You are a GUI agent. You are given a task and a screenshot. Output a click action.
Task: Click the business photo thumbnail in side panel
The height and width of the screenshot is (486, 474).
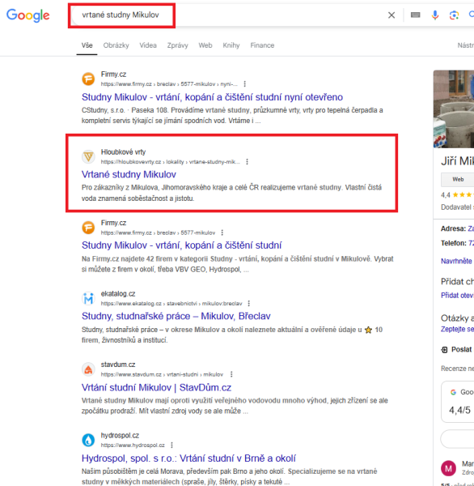pyautogui.click(x=454, y=109)
